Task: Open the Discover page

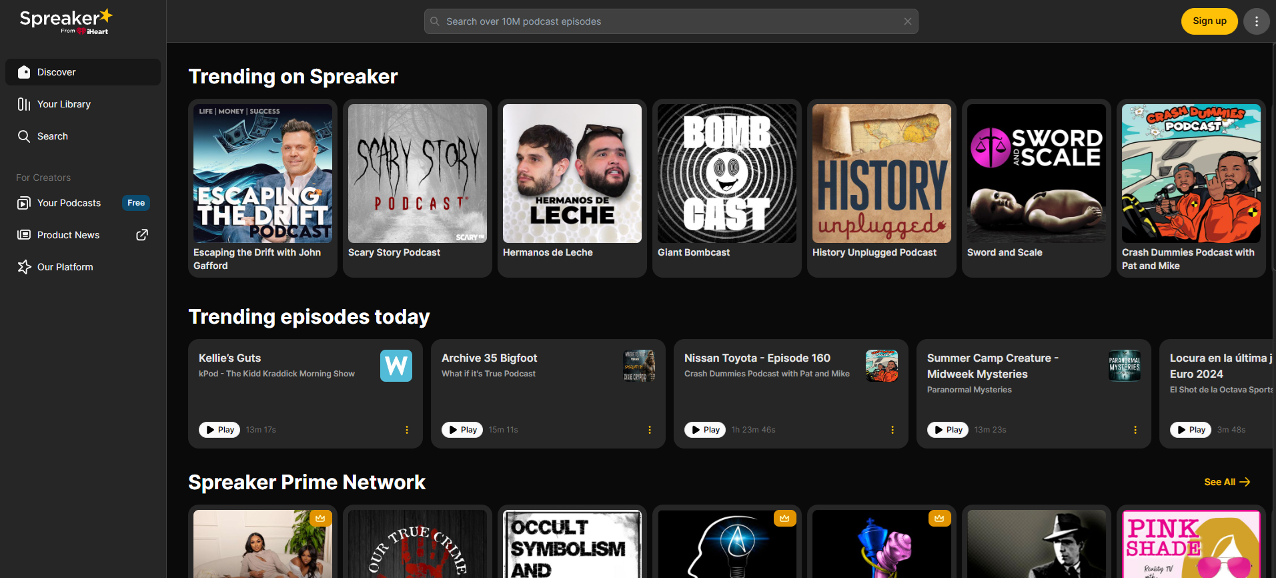Action: click(x=83, y=72)
